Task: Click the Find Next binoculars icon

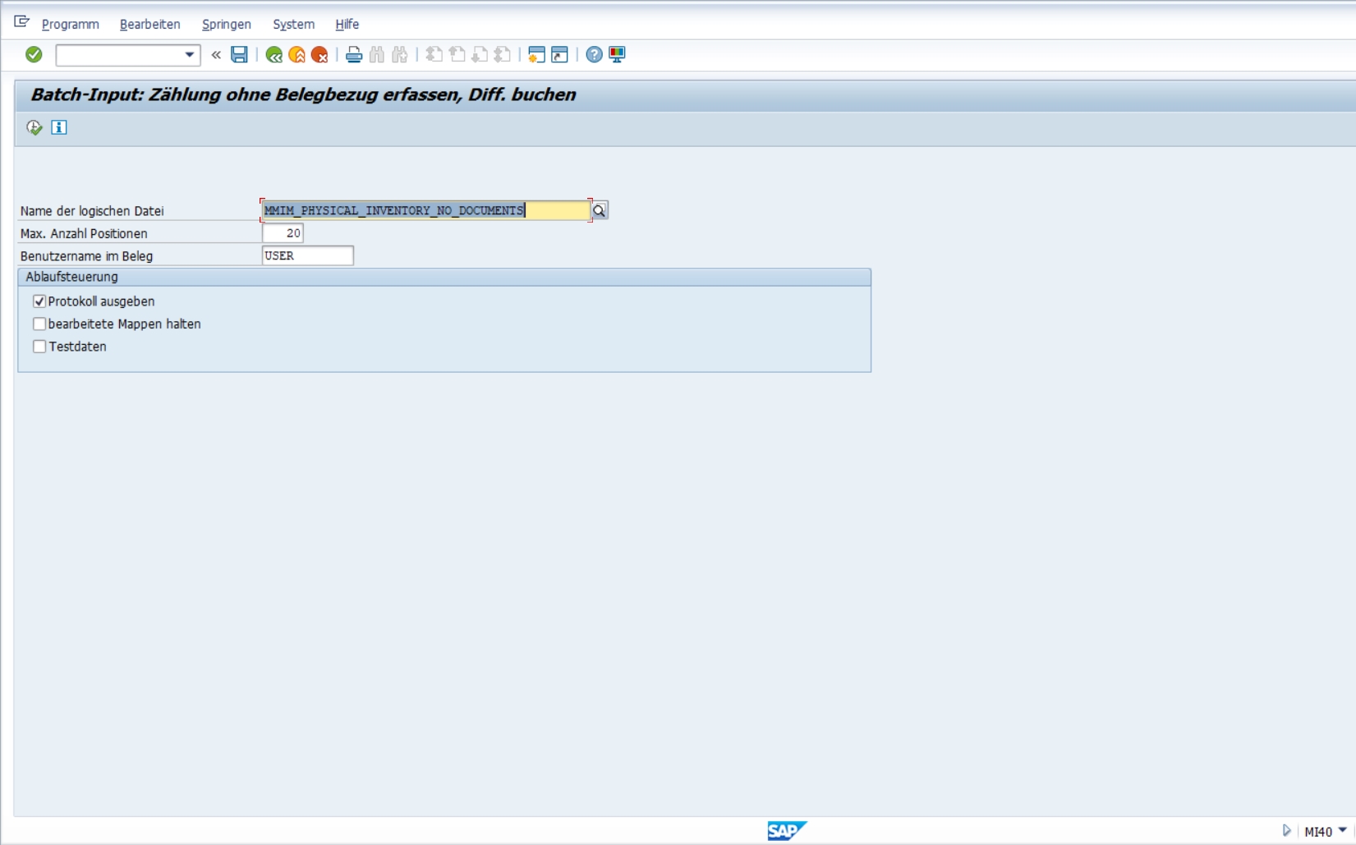Action: coord(400,55)
